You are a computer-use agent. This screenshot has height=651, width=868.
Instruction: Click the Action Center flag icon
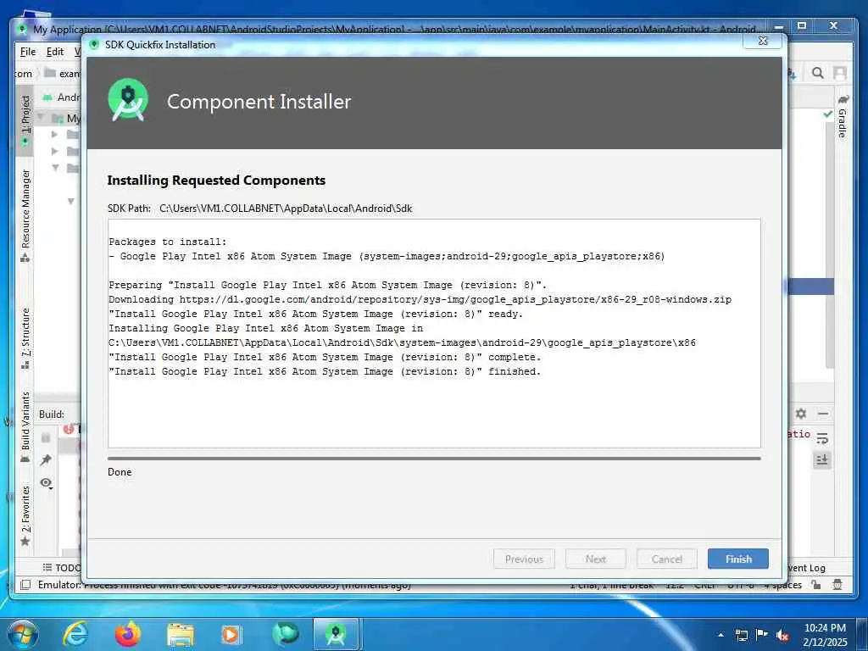pos(762,635)
